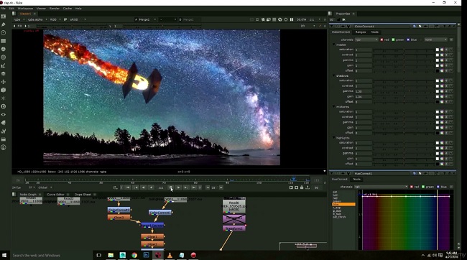This screenshot has height=260, width=467.
Task: Toggle the red channel checkbox in HueCorrect1
Action: 412,187
